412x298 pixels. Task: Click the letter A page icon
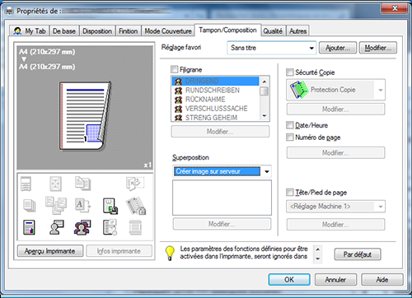pyautogui.click(x=82, y=205)
